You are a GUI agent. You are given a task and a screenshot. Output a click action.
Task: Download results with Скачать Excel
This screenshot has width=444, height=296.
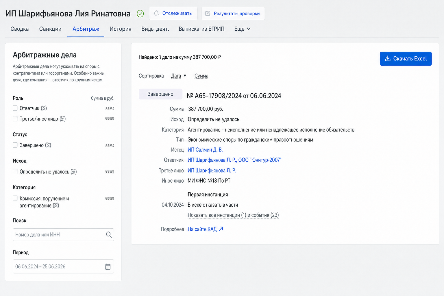[x=406, y=59]
